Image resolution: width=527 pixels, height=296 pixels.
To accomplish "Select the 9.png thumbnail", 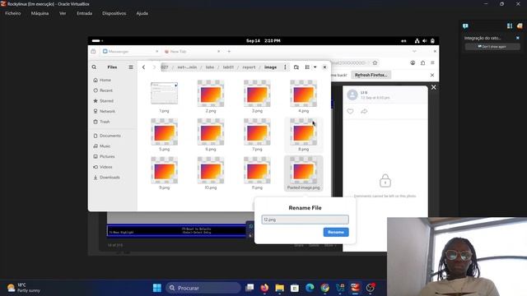I will pyautogui.click(x=165, y=170).
